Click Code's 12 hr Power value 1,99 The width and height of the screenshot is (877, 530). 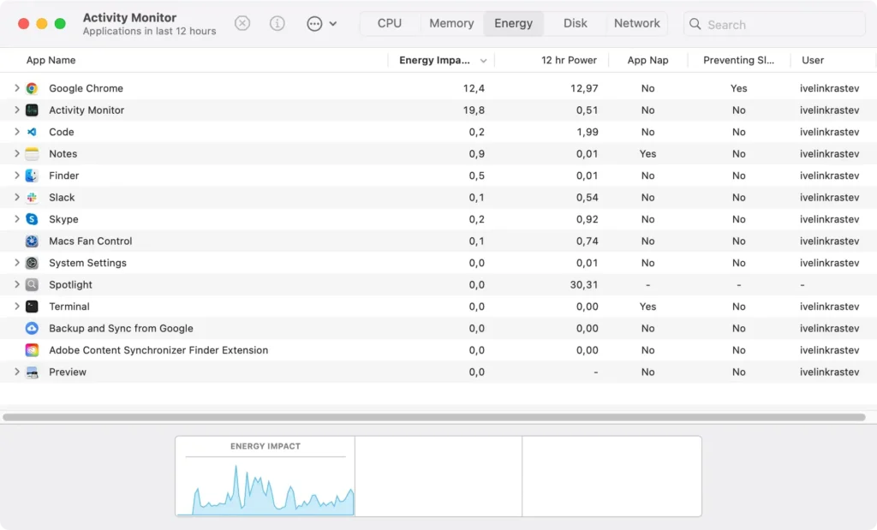(x=588, y=132)
